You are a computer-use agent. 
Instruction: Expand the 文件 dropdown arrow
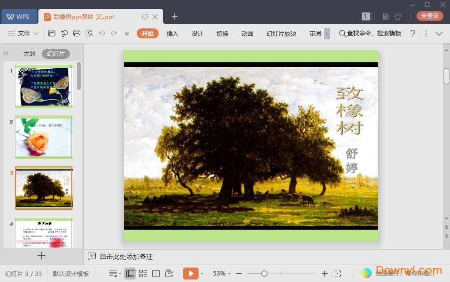coord(36,33)
